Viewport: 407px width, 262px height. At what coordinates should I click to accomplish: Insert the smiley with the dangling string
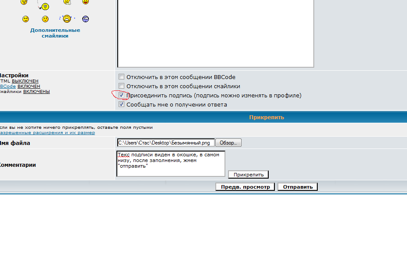click(x=45, y=6)
